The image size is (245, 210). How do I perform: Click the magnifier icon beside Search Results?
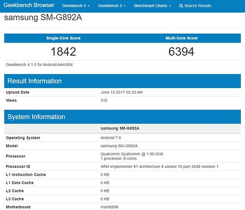pos(181,6)
